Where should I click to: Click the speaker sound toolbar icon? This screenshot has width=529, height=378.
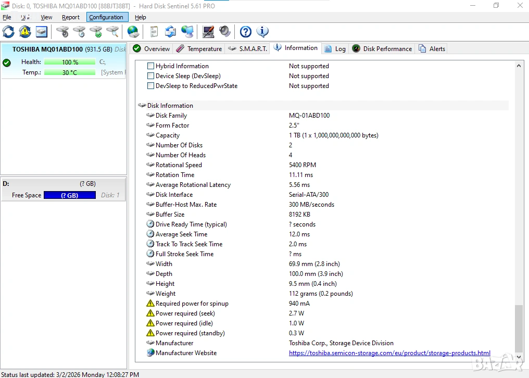coord(225,32)
